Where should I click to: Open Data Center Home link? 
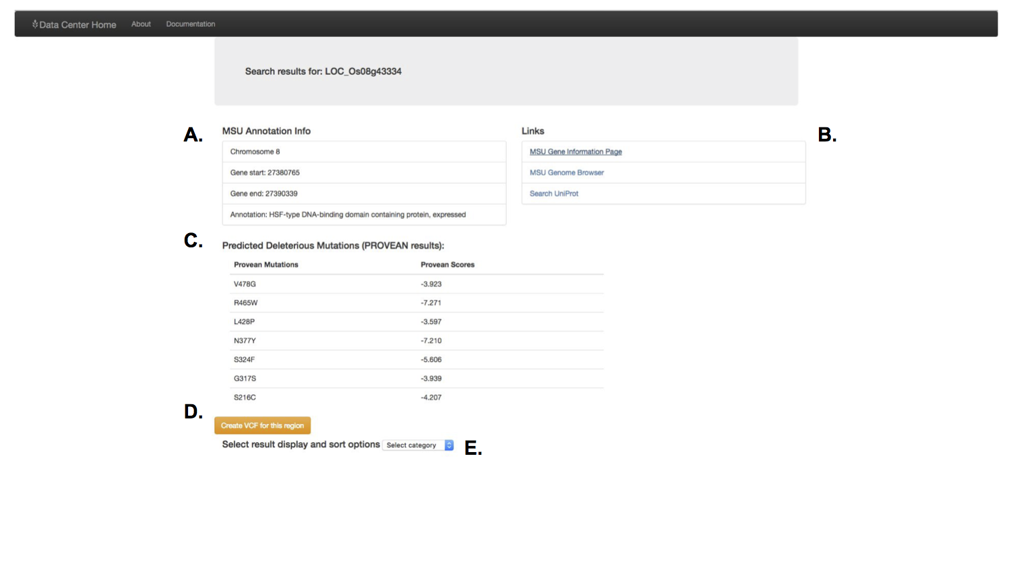(74, 24)
